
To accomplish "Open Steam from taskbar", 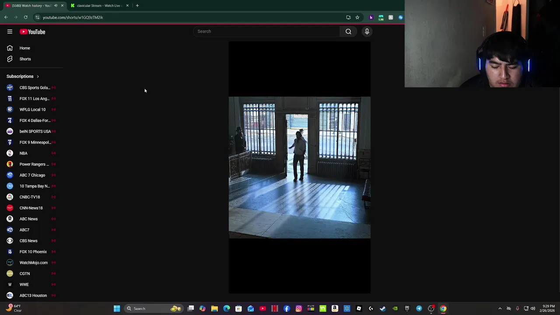I will pyautogui.click(x=383, y=308).
